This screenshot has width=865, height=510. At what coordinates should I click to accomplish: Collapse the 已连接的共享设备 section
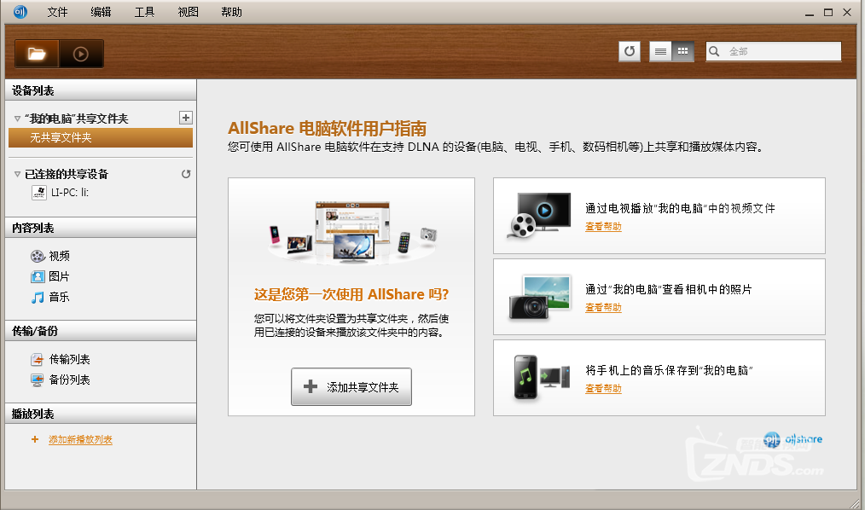pyautogui.click(x=17, y=174)
